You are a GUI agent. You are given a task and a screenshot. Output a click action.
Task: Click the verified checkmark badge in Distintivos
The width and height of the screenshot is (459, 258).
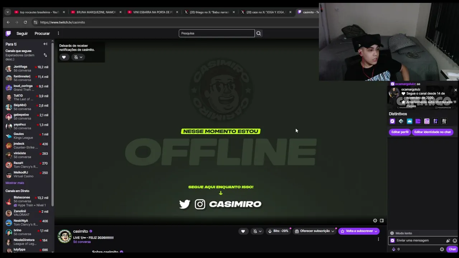[x=392, y=121]
